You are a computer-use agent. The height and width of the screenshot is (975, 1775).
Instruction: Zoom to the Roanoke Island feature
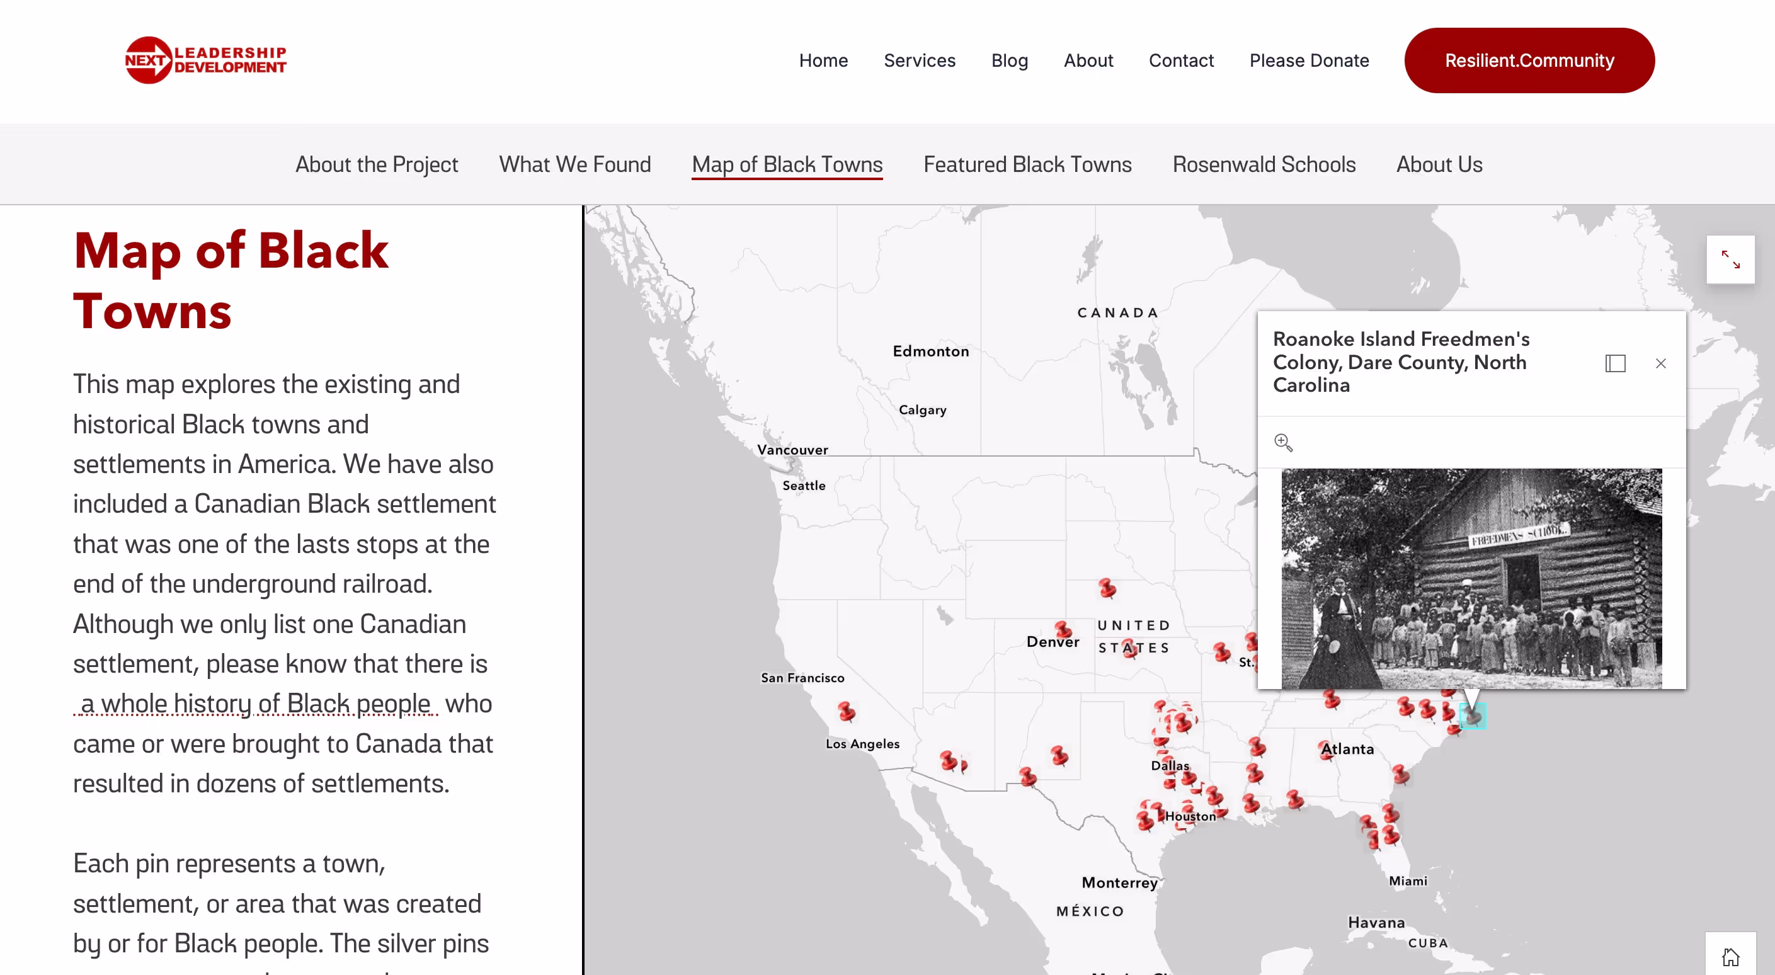1283,442
